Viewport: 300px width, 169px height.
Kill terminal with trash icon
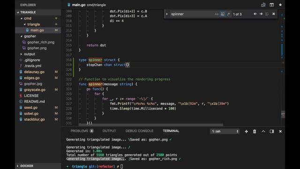(x=255, y=131)
